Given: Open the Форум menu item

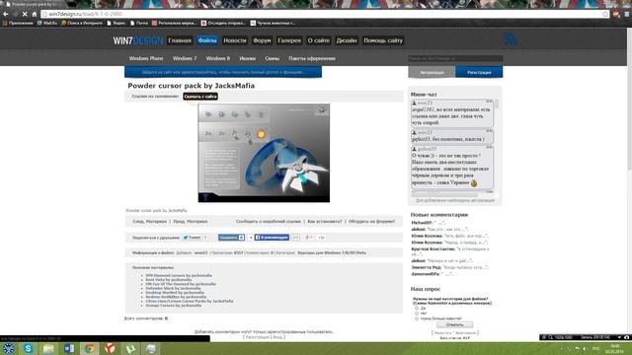Looking at the screenshot, I should coord(262,40).
